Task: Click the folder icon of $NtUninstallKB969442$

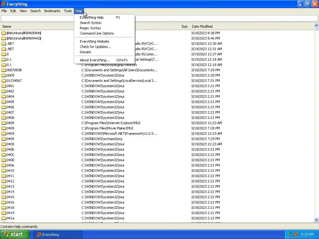Action: pyautogui.click(x=4, y=38)
